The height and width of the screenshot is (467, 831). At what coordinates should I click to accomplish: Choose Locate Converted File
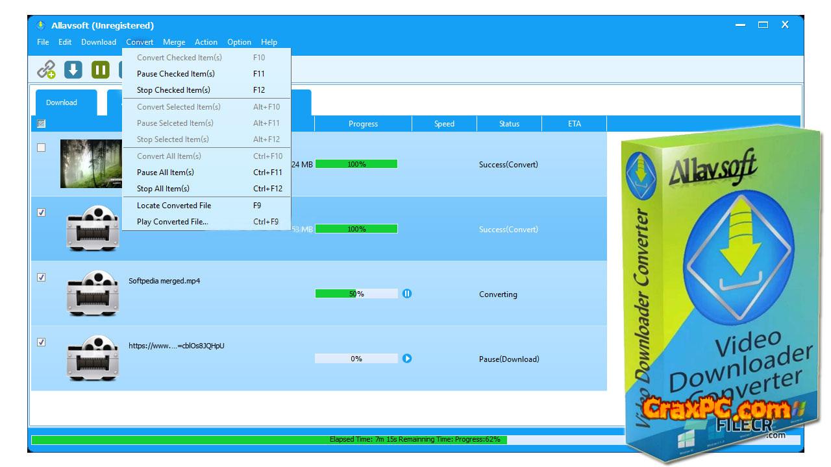click(206, 206)
